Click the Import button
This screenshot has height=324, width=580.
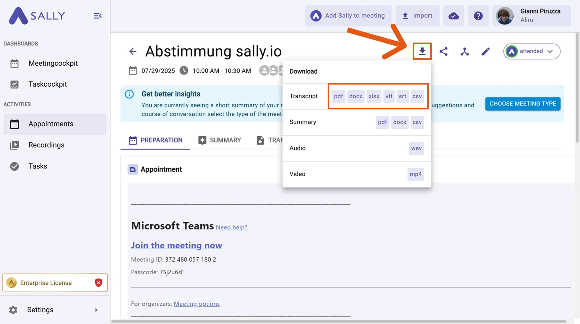(417, 16)
